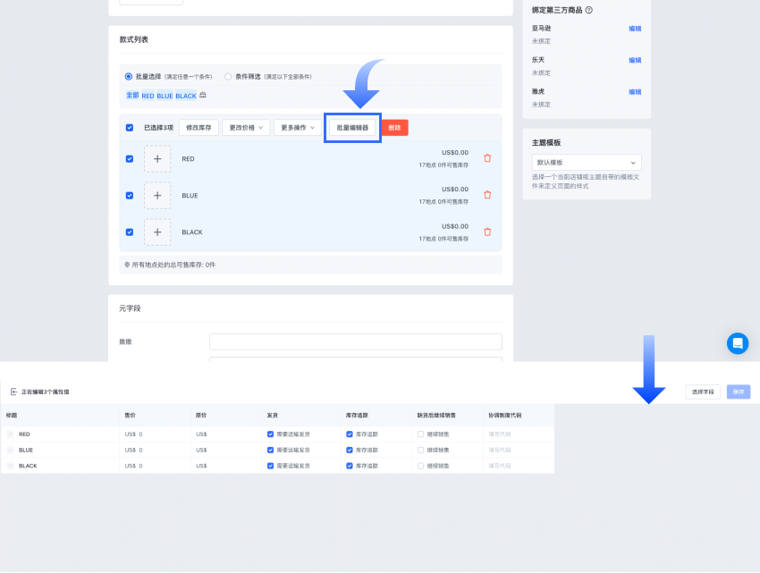Toggle 需要运输发货 for BLACK row
Screen dimensions: 760x573
(270, 466)
